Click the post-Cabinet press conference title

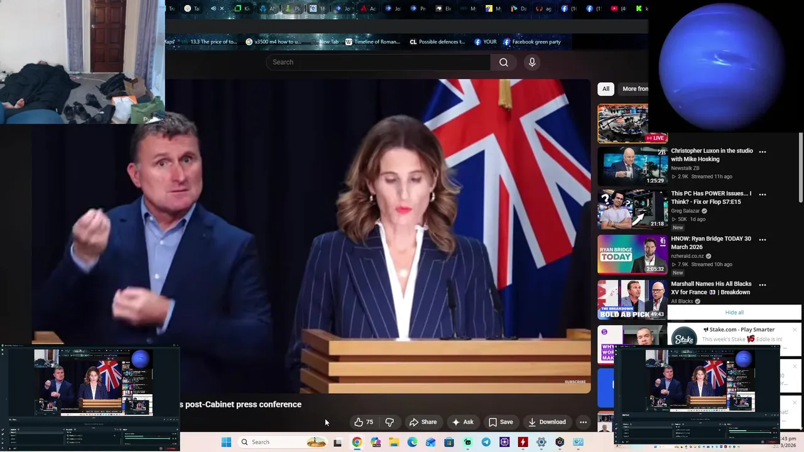pos(241,404)
